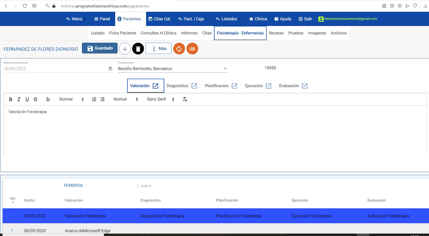Toggle bold formatting
This screenshot has width=429, height=236.
click(x=11, y=100)
